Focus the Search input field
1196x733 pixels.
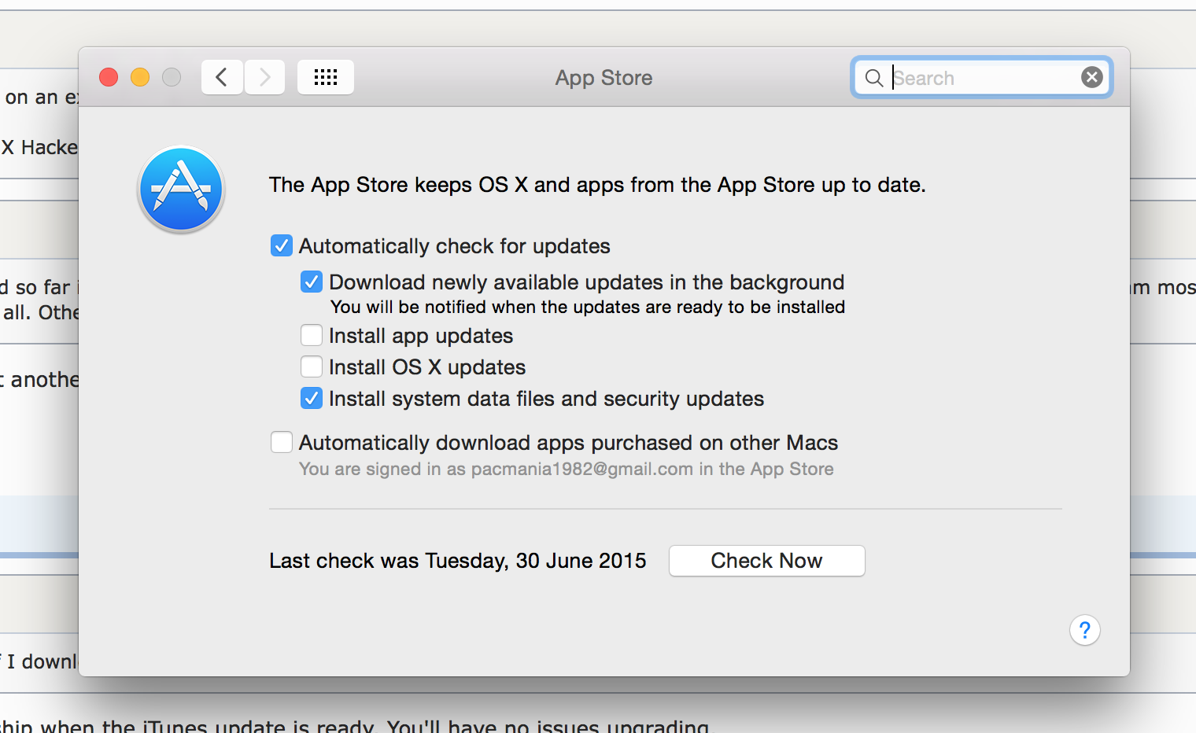[984, 78]
